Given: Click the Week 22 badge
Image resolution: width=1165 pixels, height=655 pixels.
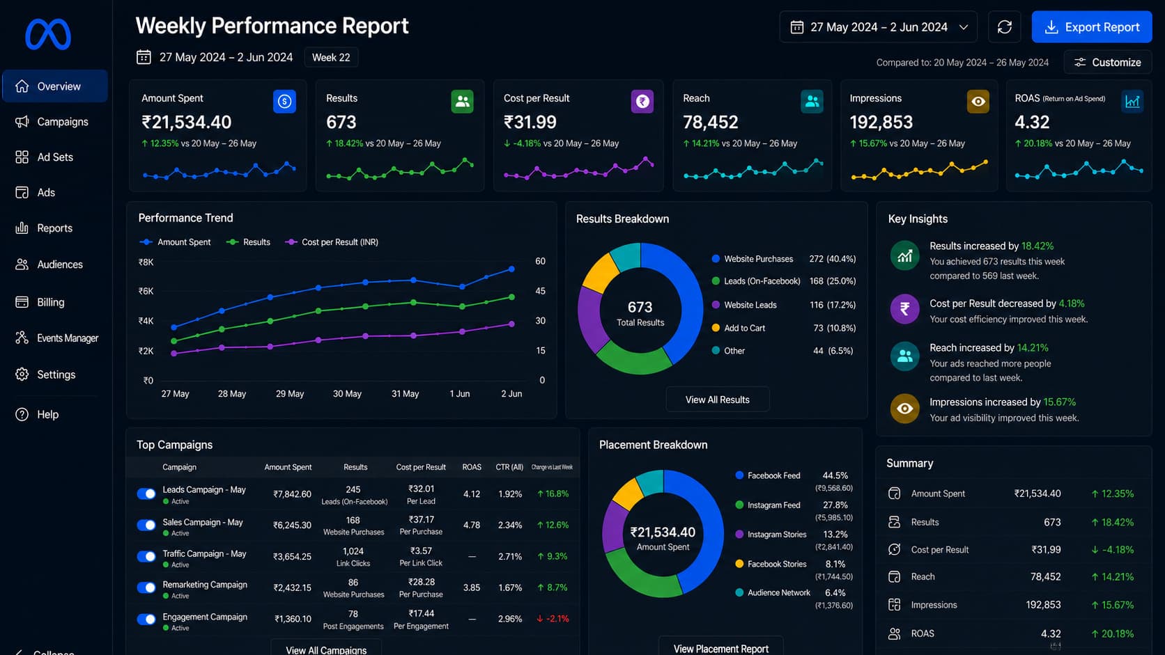Looking at the screenshot, I should click(x=331, y=57).
